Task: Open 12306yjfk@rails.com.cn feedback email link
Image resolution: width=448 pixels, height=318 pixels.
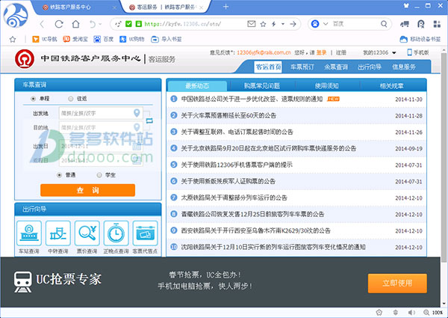Action: 264,52
